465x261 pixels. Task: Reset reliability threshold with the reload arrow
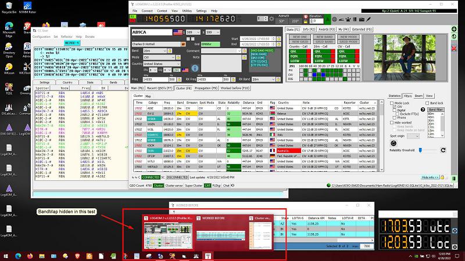point(443,150)
